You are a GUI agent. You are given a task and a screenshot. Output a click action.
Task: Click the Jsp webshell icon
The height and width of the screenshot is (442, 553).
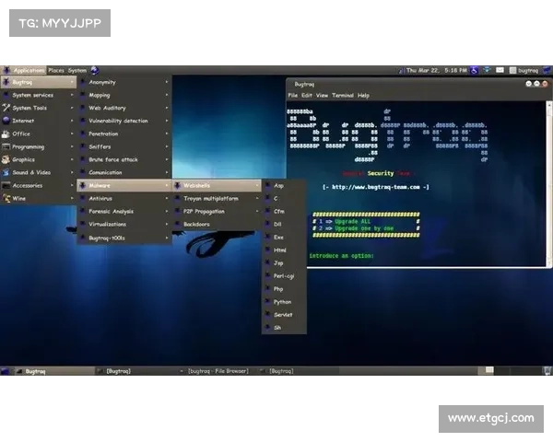[267, 263]
